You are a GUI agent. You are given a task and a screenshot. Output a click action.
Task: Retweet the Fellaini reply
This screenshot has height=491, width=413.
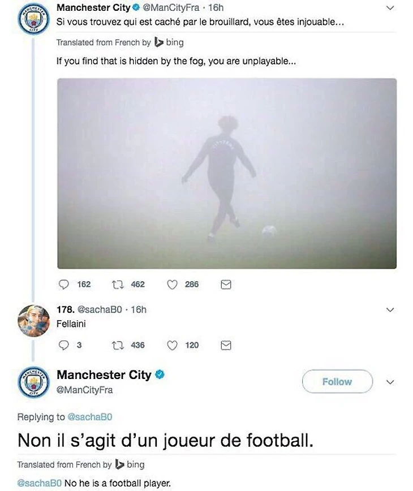tap(118, 345)
